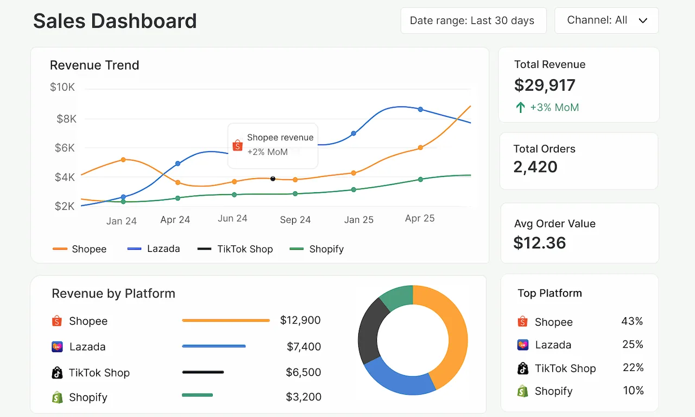Click the +3% MoM growth indicator

tap(547, 107)
